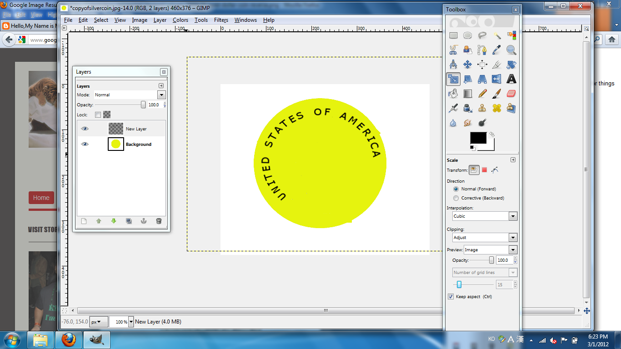Screen dimensions: 621x349
Task: Set Transform to affect selection
Action: (485, 170)
